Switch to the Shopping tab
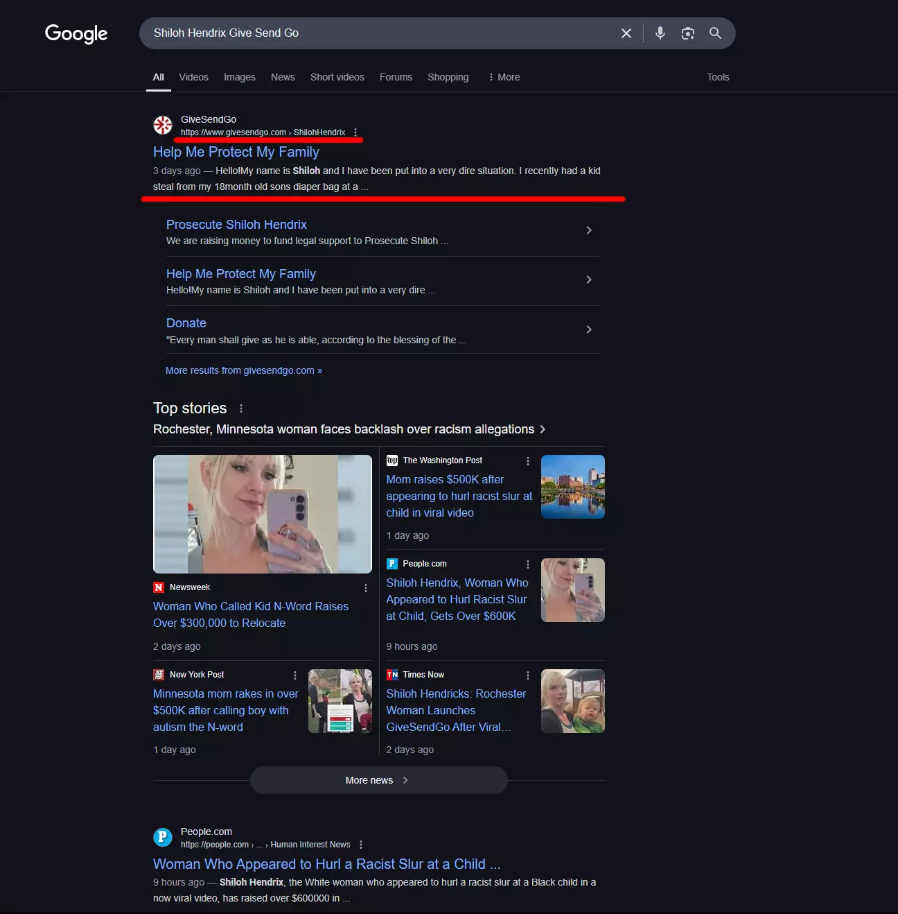Screen dimensions: 898x914 [448, 77]
